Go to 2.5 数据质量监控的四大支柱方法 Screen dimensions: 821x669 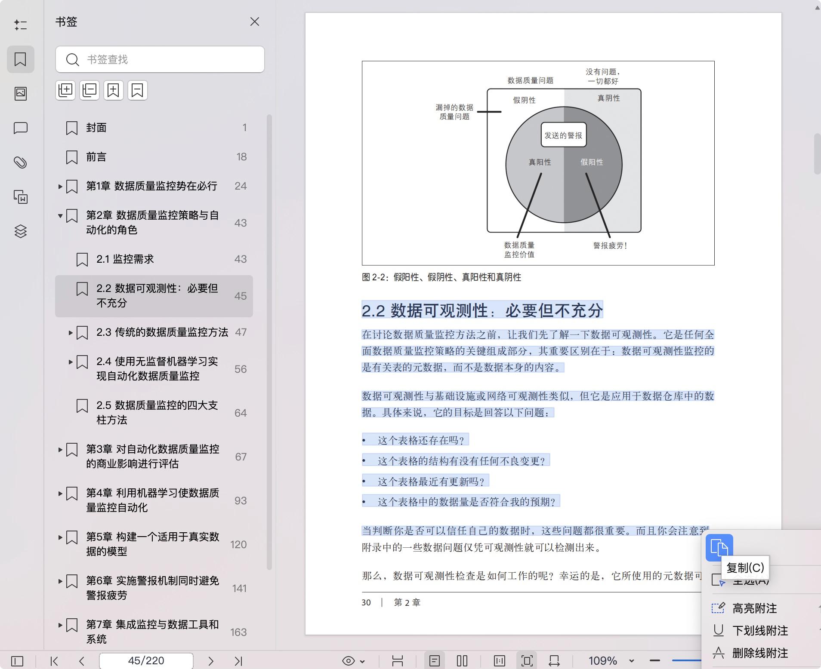point(154,413)
